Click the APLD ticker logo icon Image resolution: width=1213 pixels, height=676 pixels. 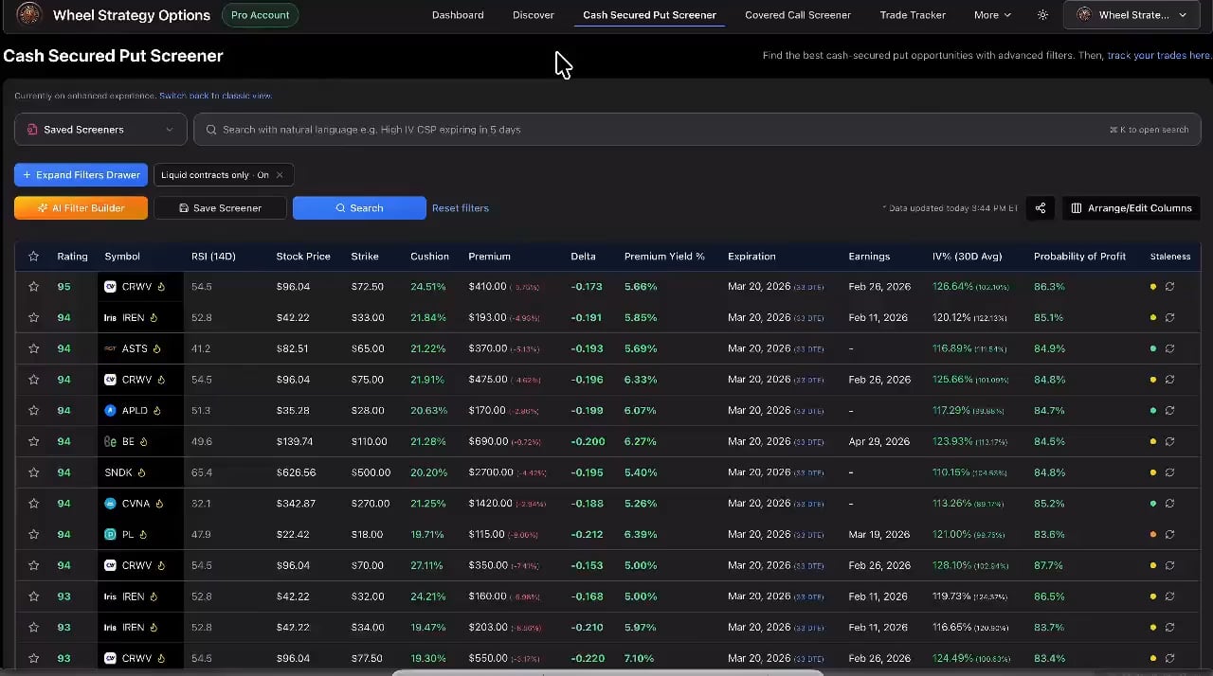pos(111,411)
